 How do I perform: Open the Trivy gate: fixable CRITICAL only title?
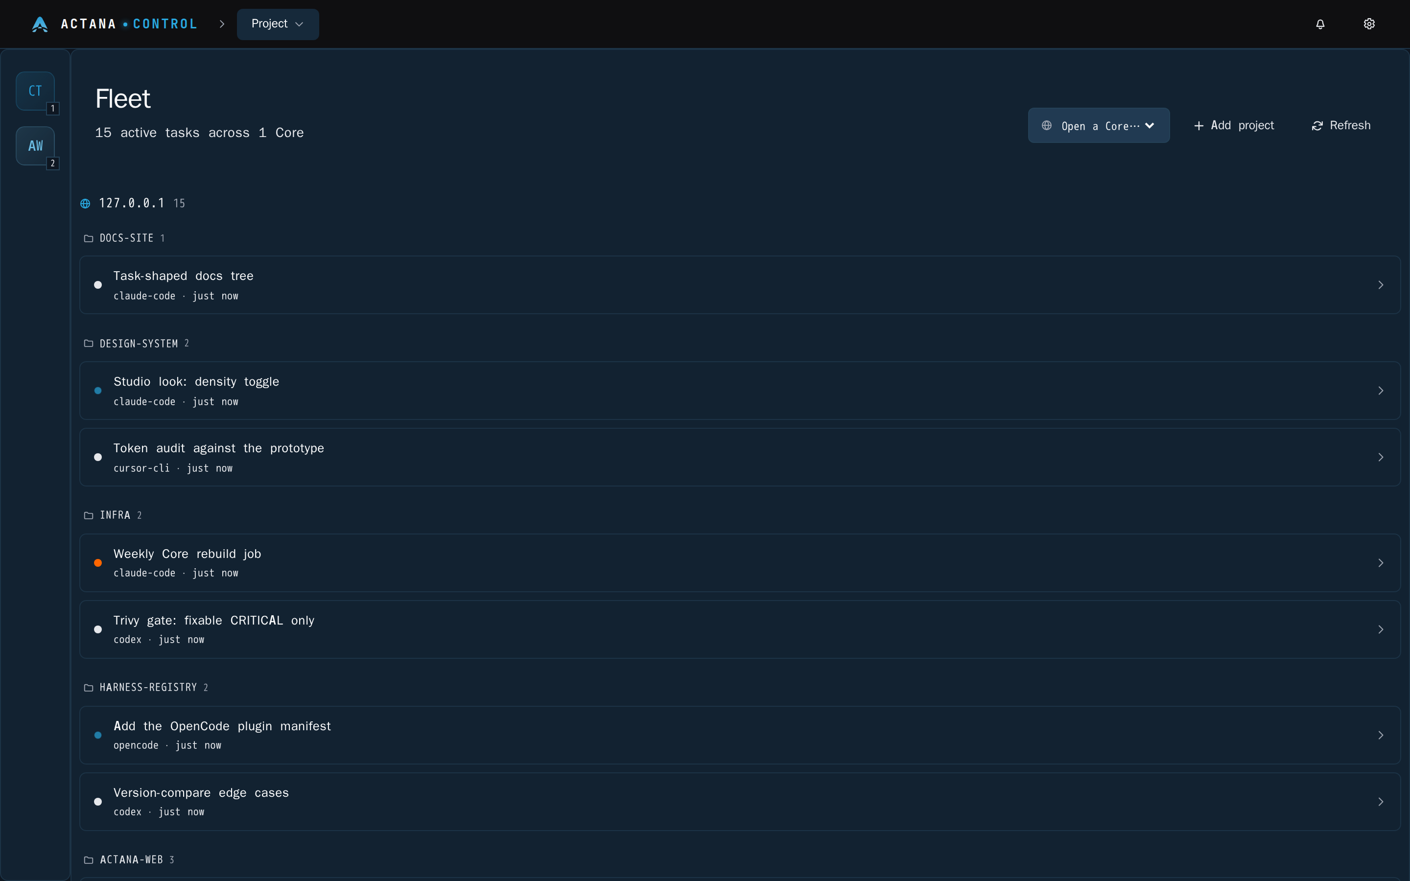click(214, 621)
